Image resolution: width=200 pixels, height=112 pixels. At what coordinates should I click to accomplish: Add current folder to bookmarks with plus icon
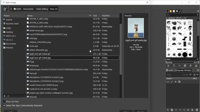click(x=5, y=96)
